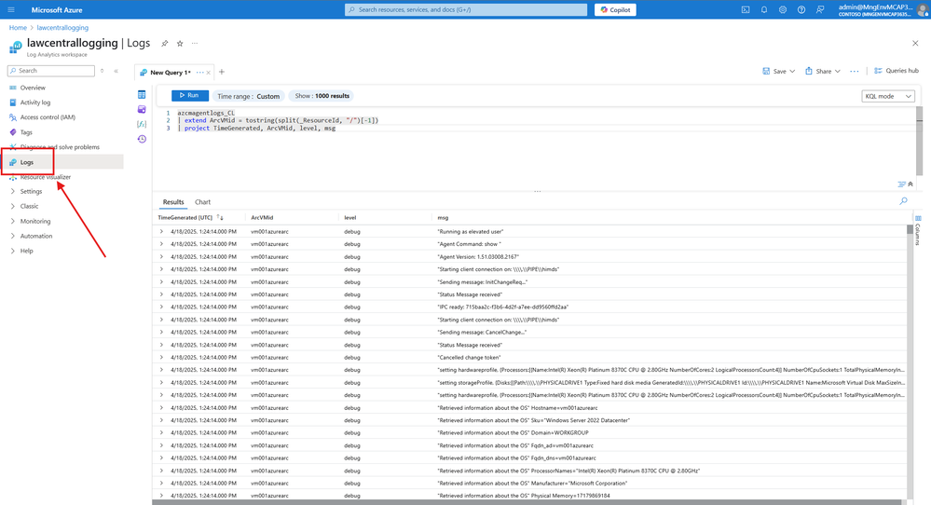Expand the "Cancelled change token" result row

(161, 357)
